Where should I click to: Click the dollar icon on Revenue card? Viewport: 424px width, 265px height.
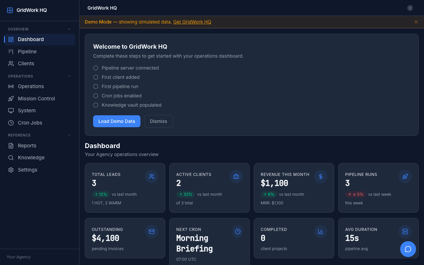tap(320, 177)
